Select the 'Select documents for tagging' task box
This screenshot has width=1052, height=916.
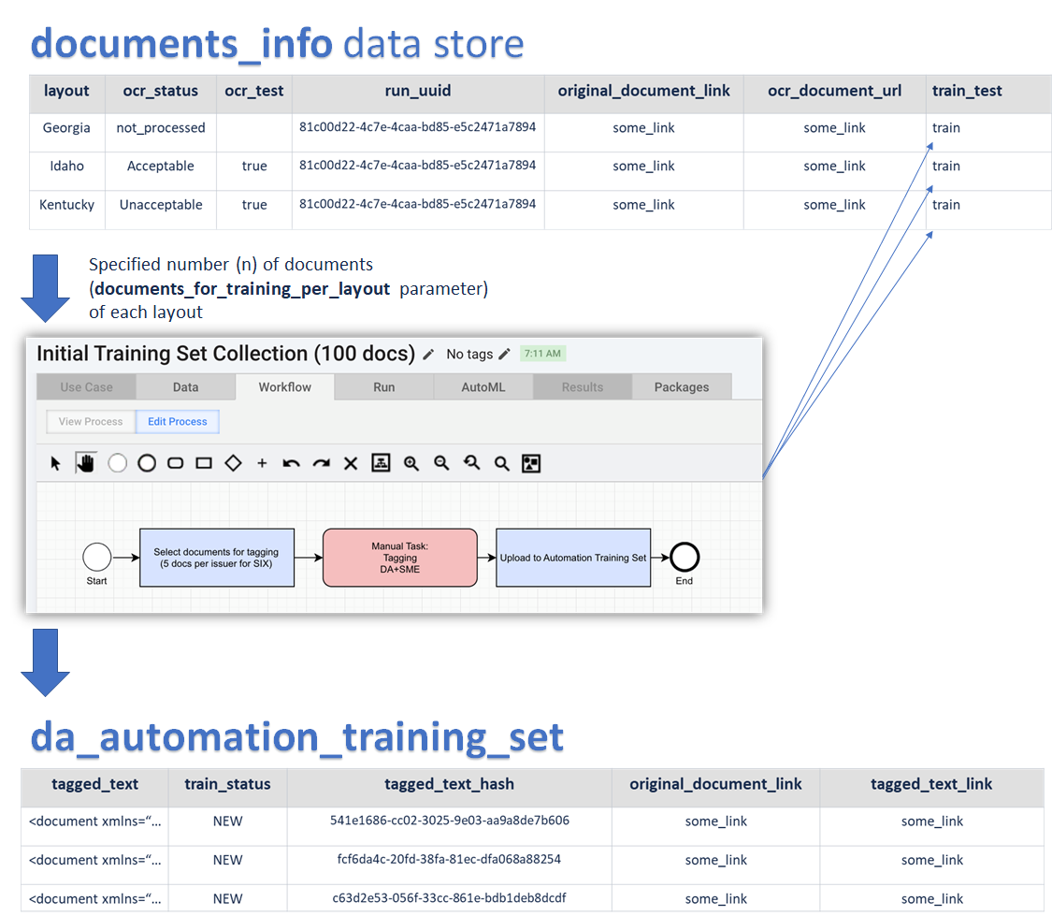point(217,558)
